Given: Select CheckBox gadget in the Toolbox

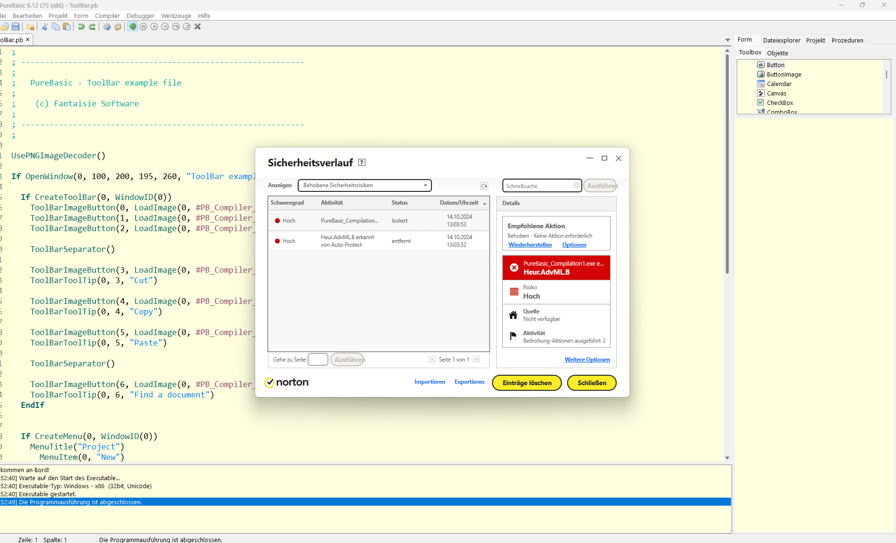Looking at the screenshot, I should 780,103.
